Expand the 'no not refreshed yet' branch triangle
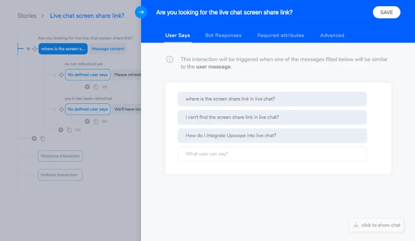The image size is (415, 241). click(54, 75)
